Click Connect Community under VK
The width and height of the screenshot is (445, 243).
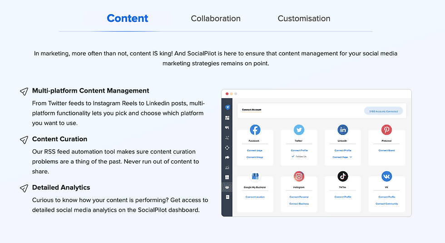point(387,203)
